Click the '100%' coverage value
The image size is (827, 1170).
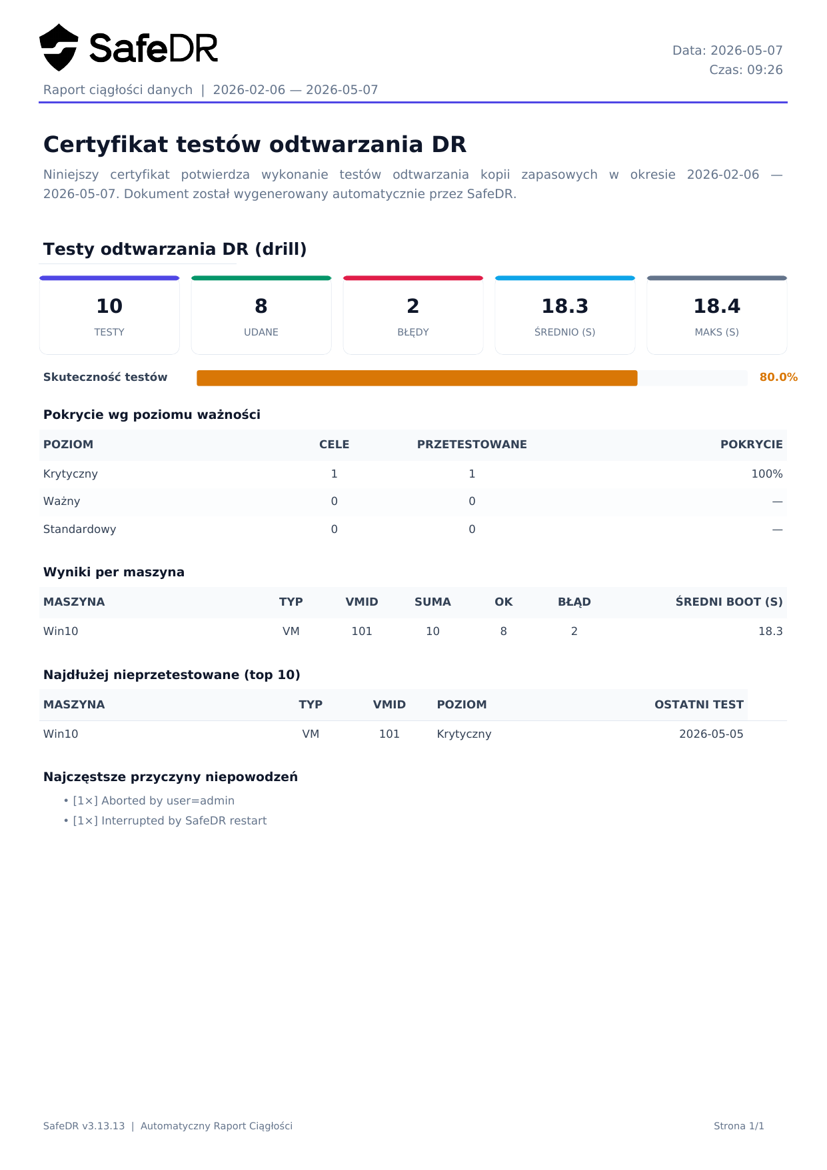(x=767, y=474)
